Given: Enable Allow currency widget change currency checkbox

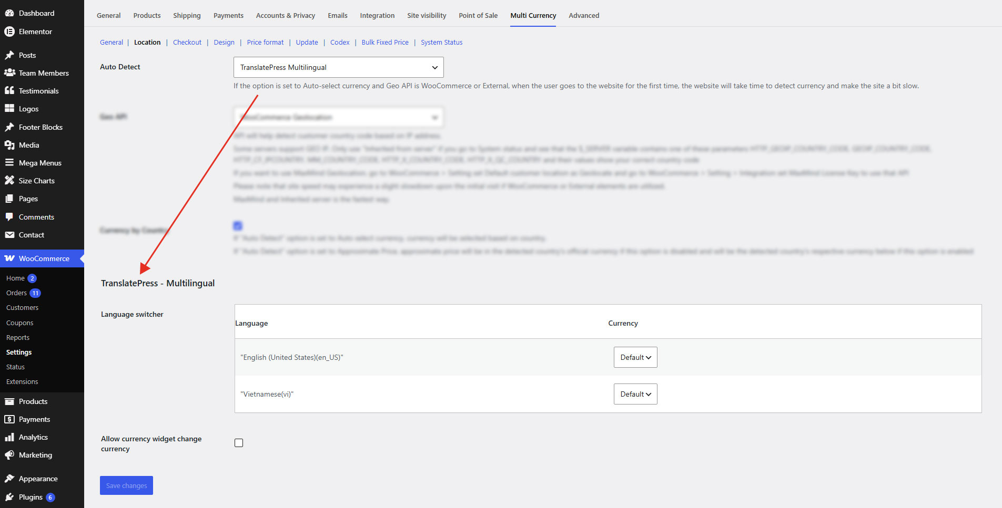Looking at the screenshot, I should click(x=239, y=443).
